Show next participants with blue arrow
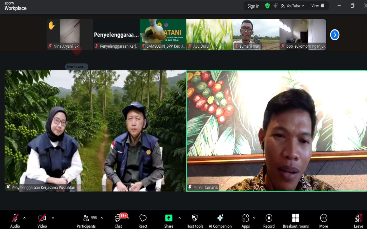367x229 pixels. pos(334,35)
